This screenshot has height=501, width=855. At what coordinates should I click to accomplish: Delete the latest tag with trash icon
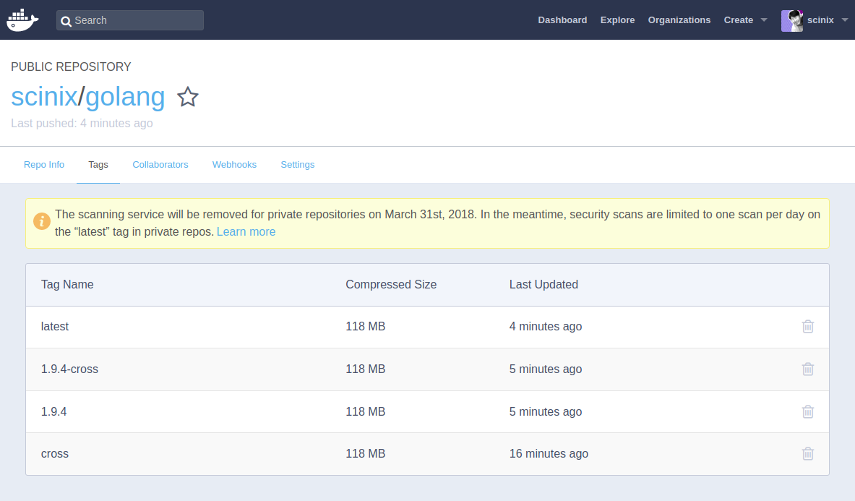pyautogui.click(x=808, y=327)
